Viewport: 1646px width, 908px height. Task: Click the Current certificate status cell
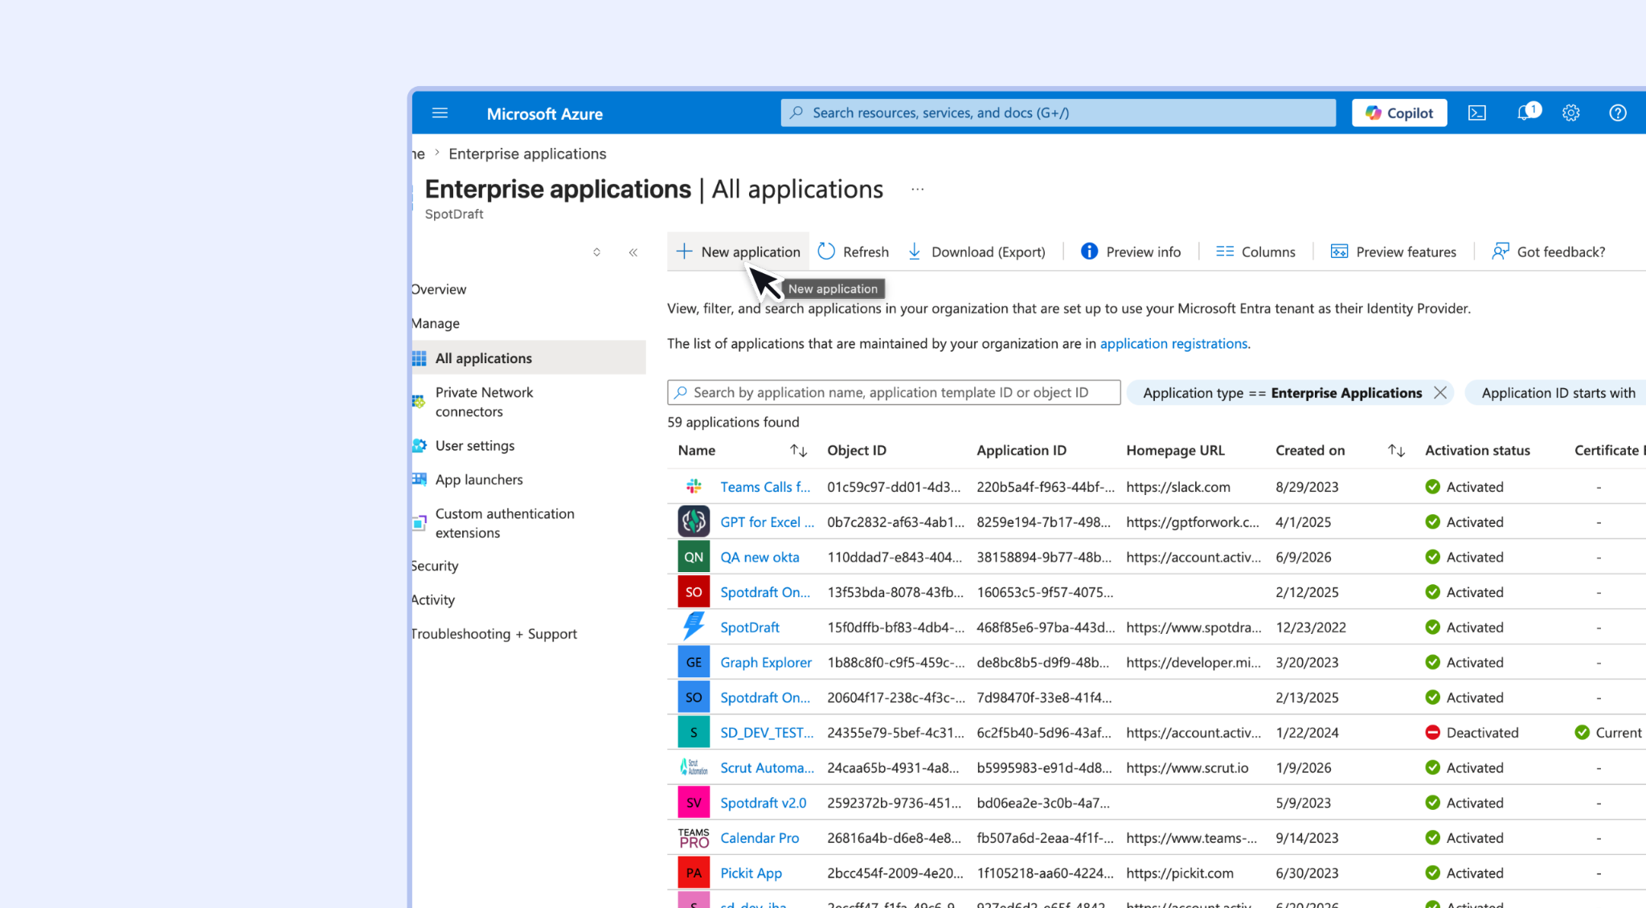click(1608, 733)
